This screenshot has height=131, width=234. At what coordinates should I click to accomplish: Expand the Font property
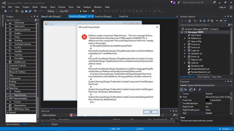(181, 97)
